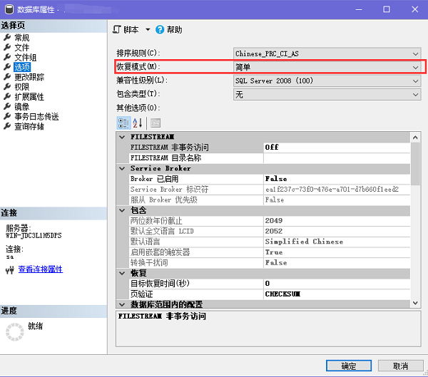Expand the 兼容性级别 compatibility level dropdown
Screen dimensions: 428x377
[x=415, y=81]
